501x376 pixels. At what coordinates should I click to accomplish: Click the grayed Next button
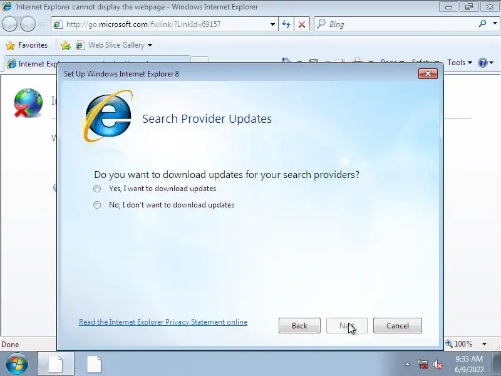(x=347, y=325)
